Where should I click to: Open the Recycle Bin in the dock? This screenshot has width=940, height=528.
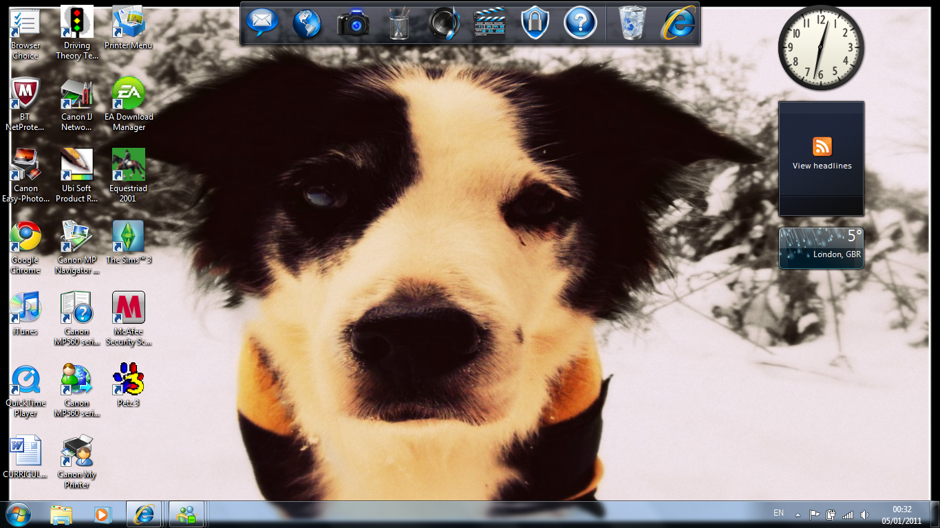(x=632, y=23)
